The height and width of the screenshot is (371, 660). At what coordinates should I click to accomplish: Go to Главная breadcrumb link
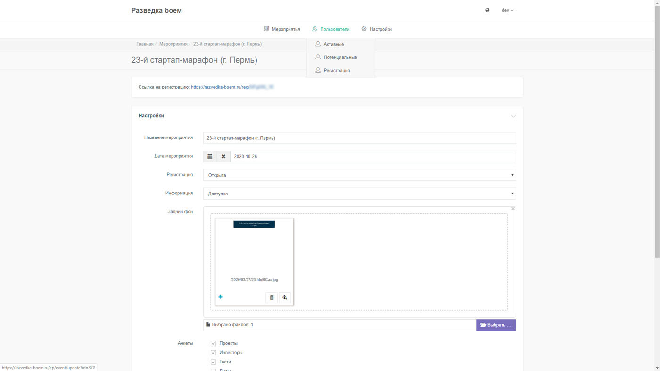click(145, 44)
